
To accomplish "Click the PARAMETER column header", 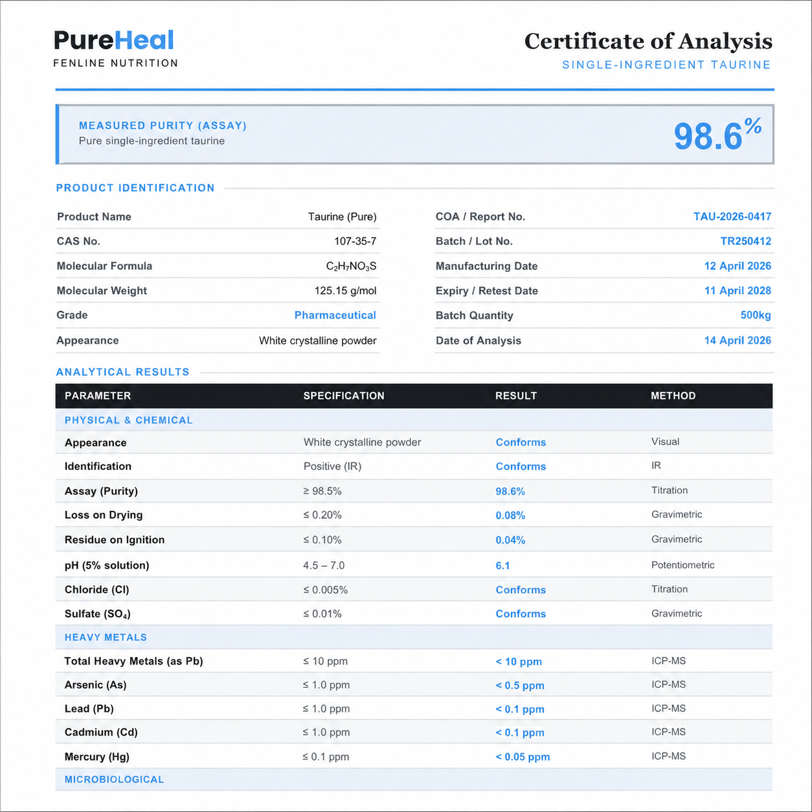I will [98, 396].
